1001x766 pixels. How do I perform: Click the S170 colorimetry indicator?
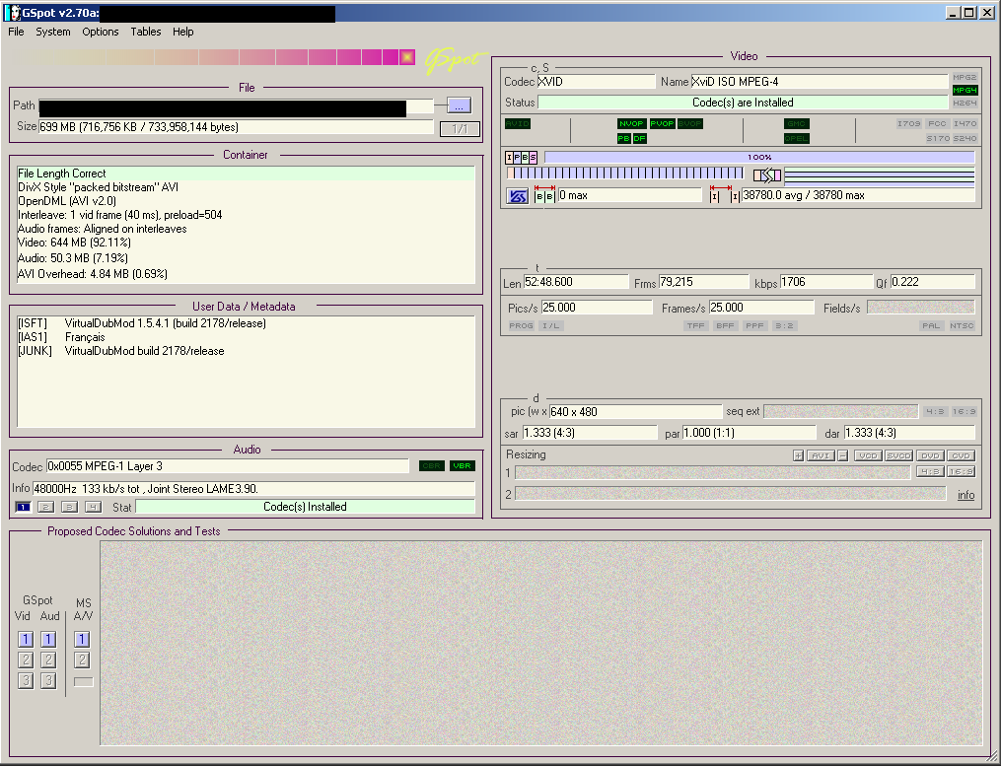click(x=938, y=139)
